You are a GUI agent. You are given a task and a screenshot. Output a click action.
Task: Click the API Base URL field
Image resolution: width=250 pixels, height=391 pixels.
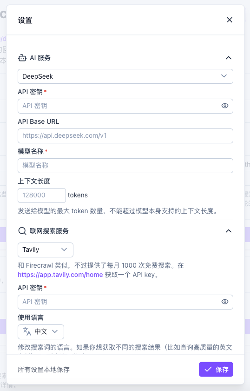125,135
